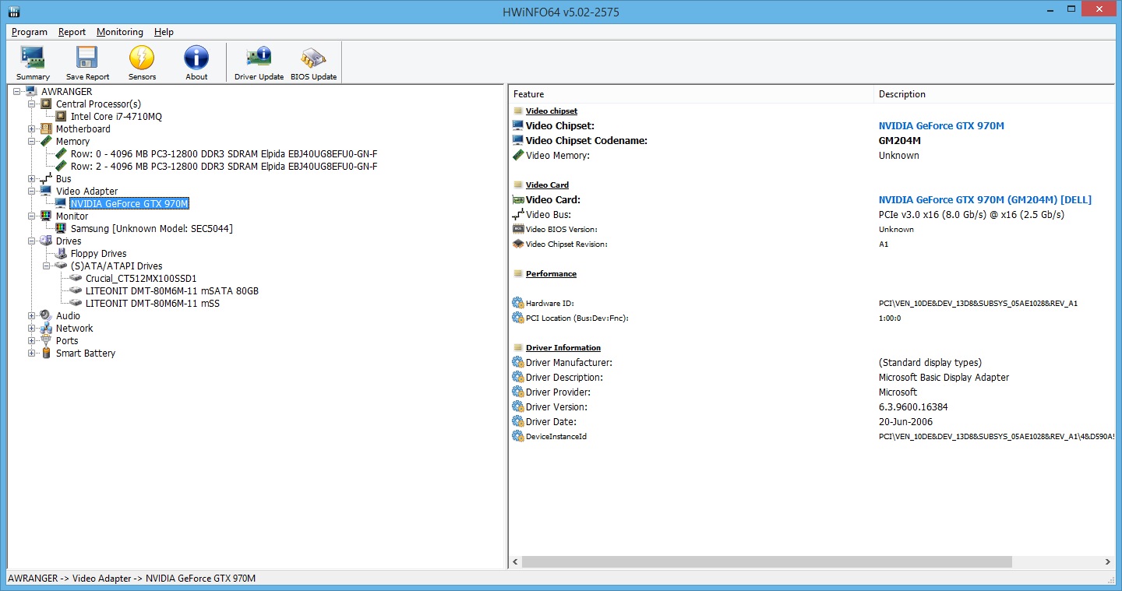Expand the Ports node
Viewport: 1122px width, 591px height.
[x=32, y=341]
